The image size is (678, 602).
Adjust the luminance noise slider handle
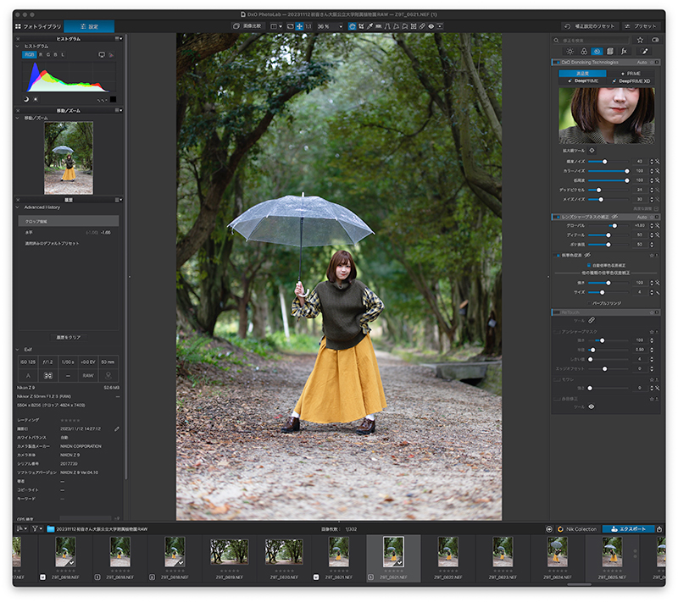pos(604,162)
